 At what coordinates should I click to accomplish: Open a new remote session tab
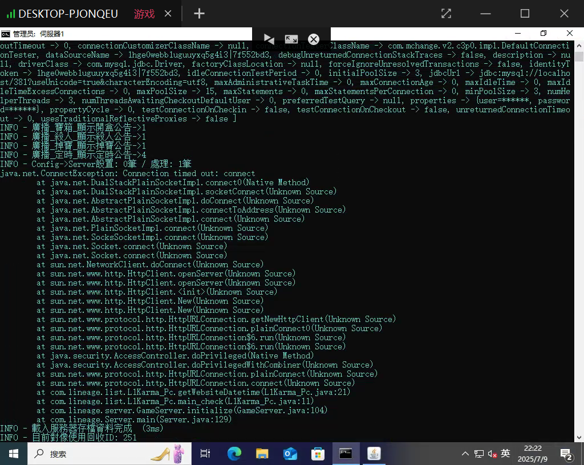tap(199, 14)
